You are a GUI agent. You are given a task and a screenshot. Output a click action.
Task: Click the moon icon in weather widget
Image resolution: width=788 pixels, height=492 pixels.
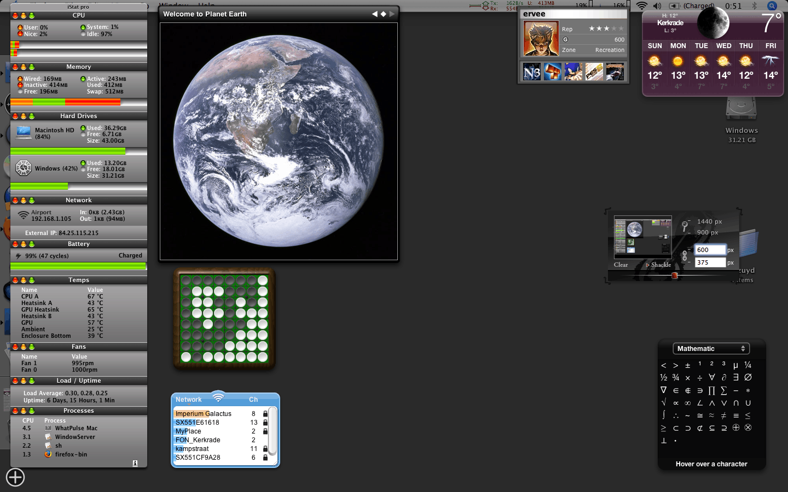(x=713, y=22)
